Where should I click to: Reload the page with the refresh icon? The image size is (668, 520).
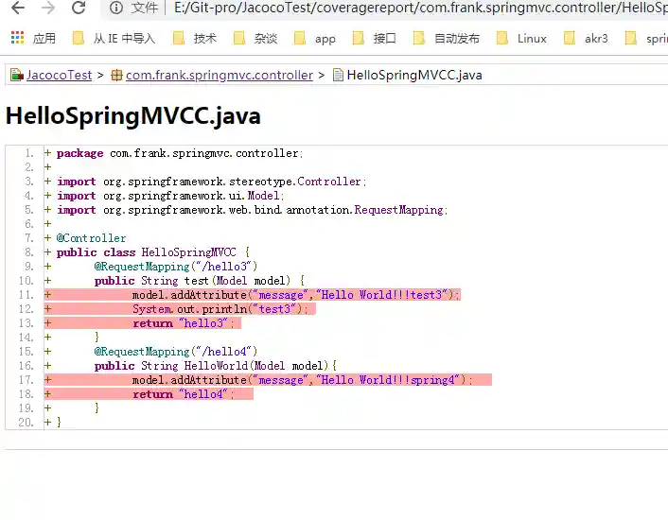tap(79, 9)
